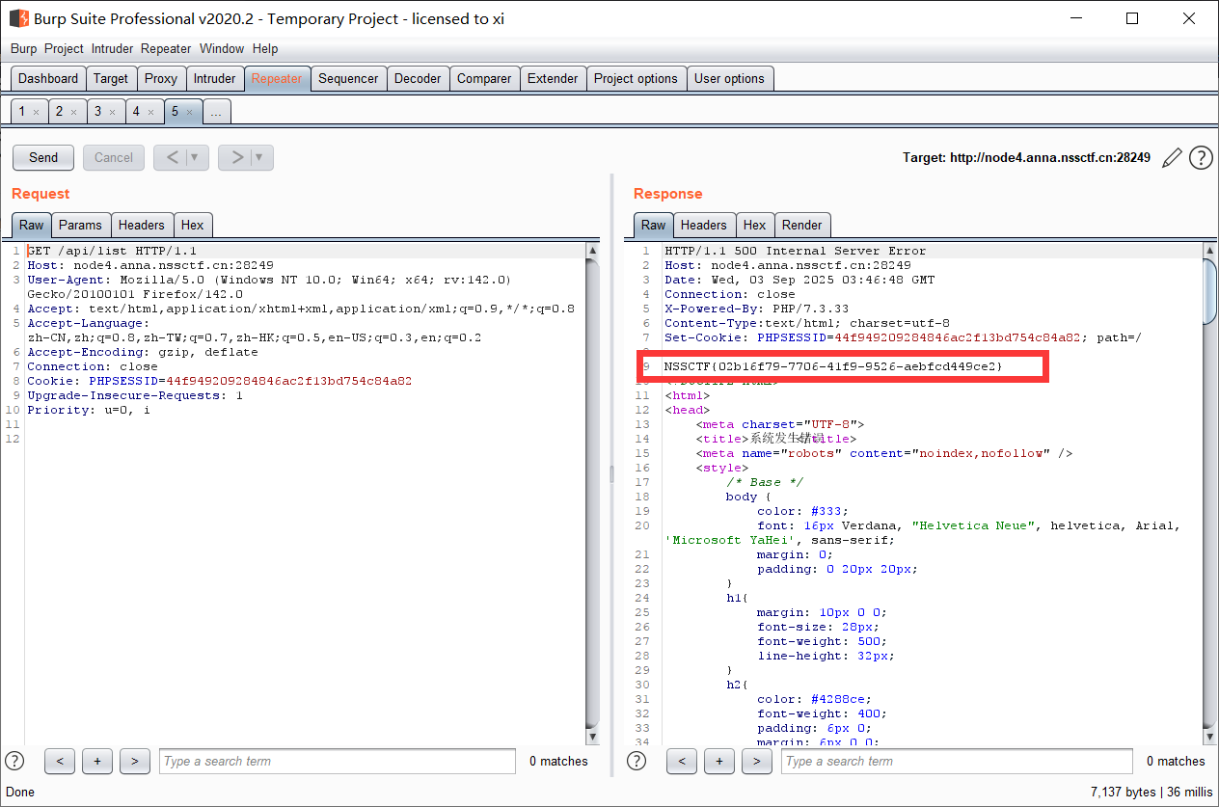Select the request Headers tab
The image size is (1219, 807).
point(142,225)
